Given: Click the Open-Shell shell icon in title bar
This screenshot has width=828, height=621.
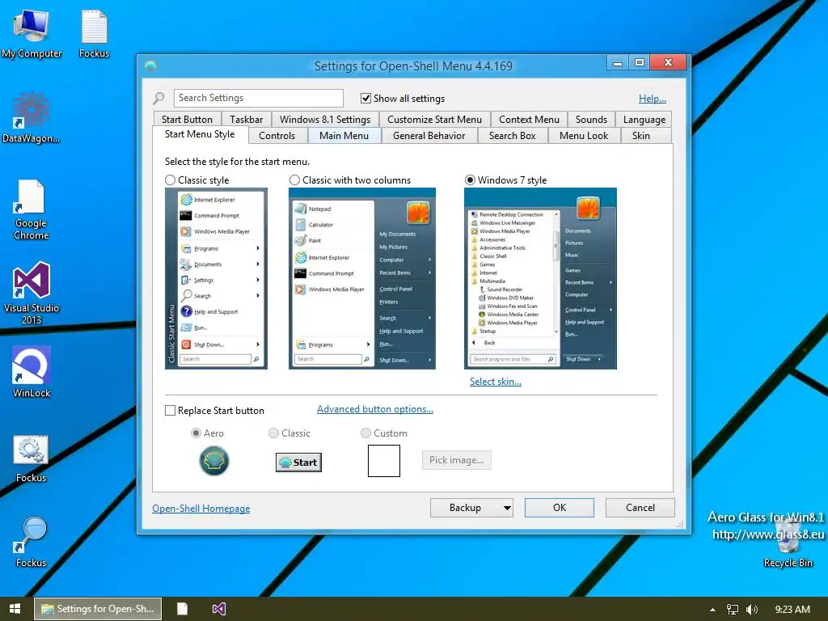Looking at the screenshot, I should click(150, 65).
